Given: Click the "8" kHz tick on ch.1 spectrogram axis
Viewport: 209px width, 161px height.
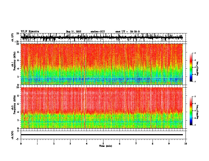Looking at the screenshot, I should pos(18,52).
